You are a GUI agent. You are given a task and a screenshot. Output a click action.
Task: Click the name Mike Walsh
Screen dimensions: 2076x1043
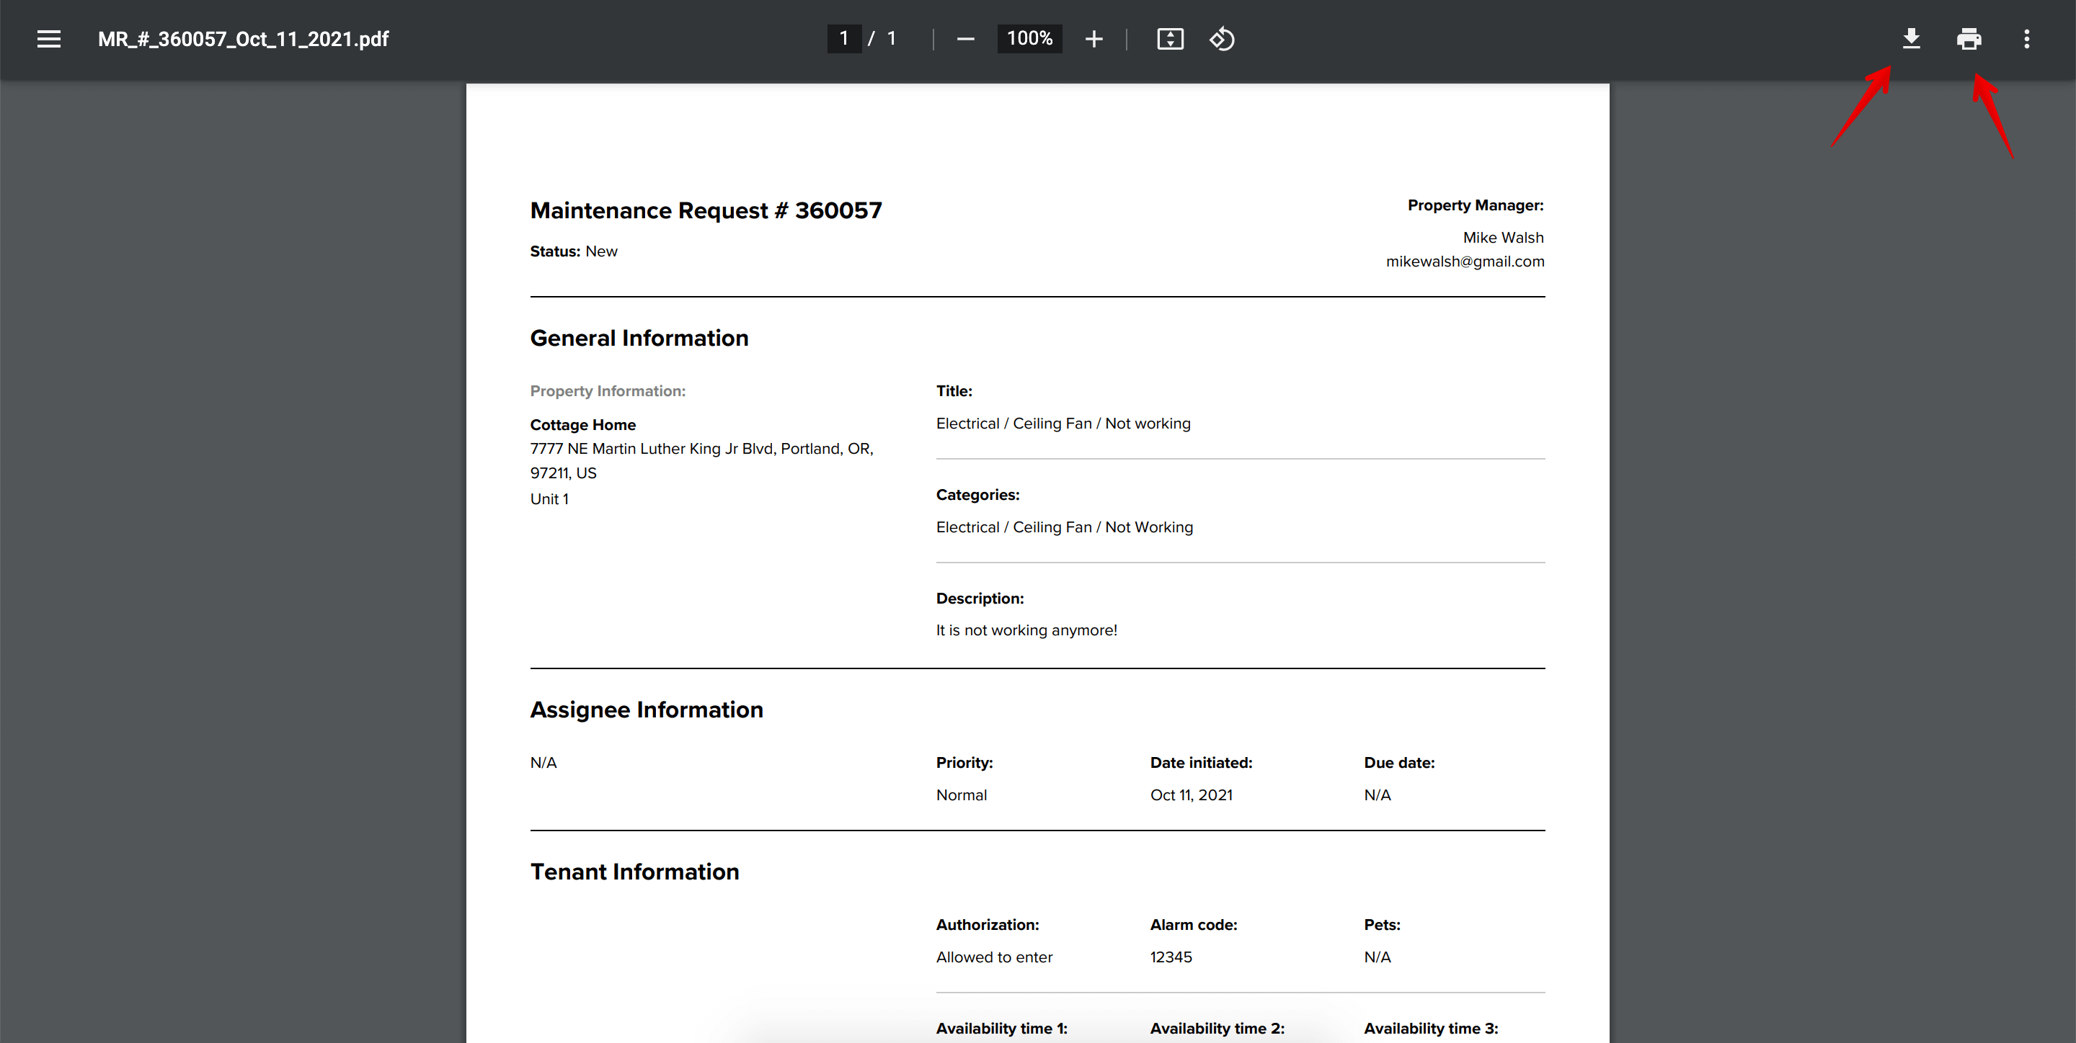tap(1503, 238)
